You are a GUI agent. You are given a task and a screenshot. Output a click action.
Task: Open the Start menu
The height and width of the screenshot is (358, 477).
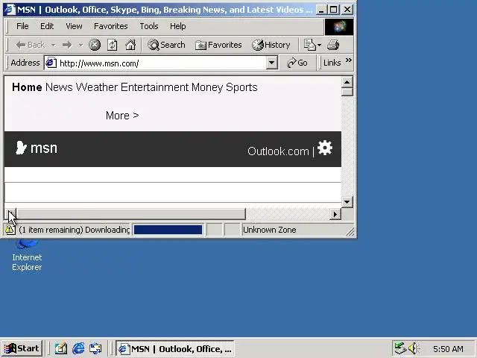22,348
